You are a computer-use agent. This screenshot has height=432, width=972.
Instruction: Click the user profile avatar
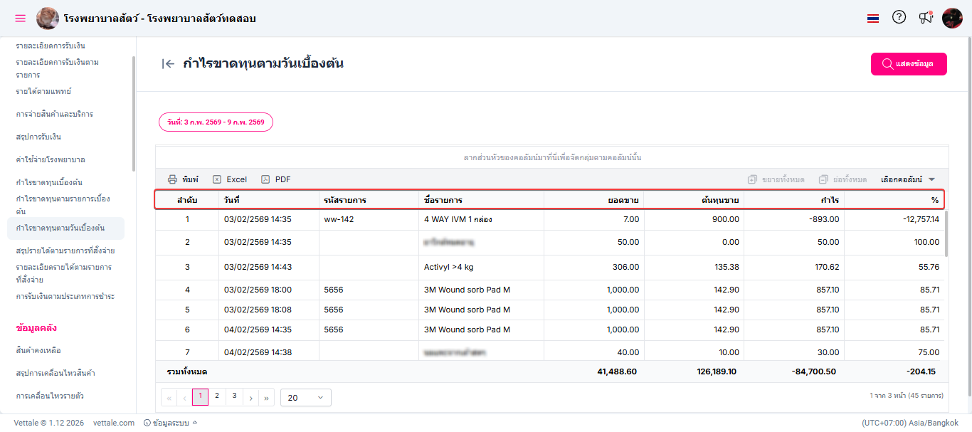coord(952,18)
